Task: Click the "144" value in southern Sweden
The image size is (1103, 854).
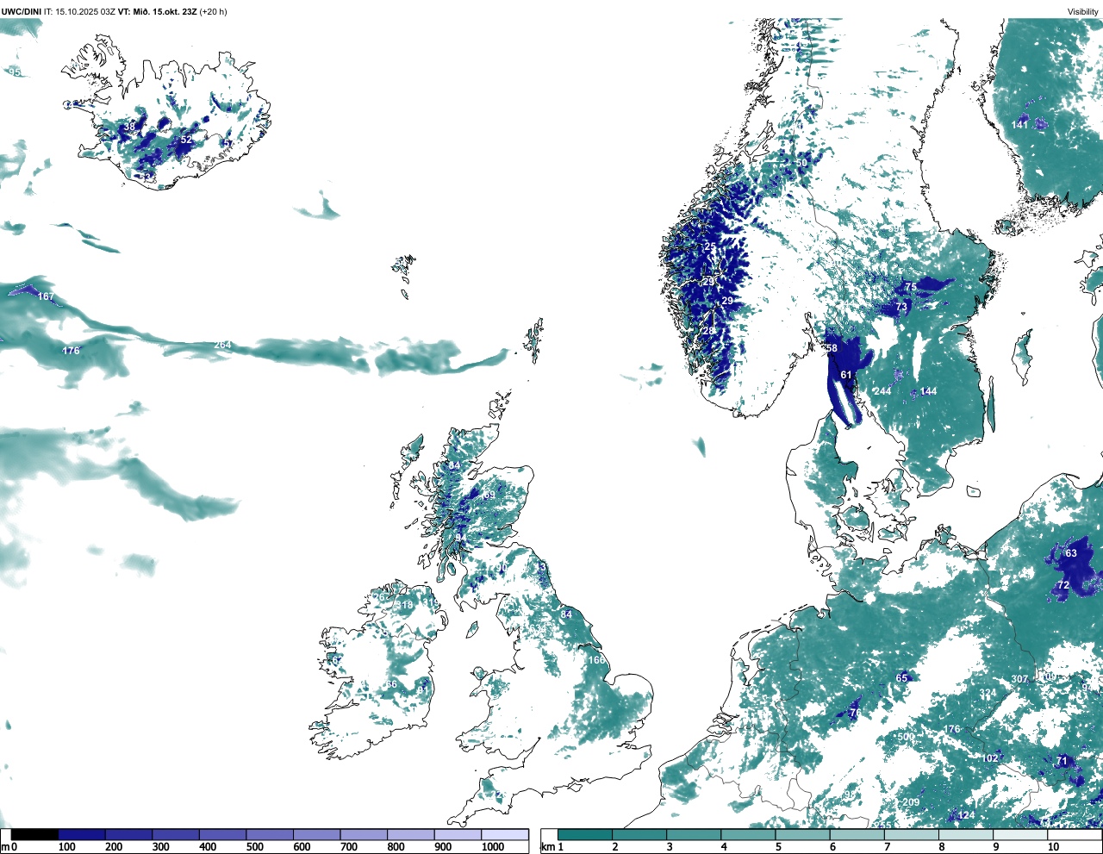Action: (x=928, y=391)
